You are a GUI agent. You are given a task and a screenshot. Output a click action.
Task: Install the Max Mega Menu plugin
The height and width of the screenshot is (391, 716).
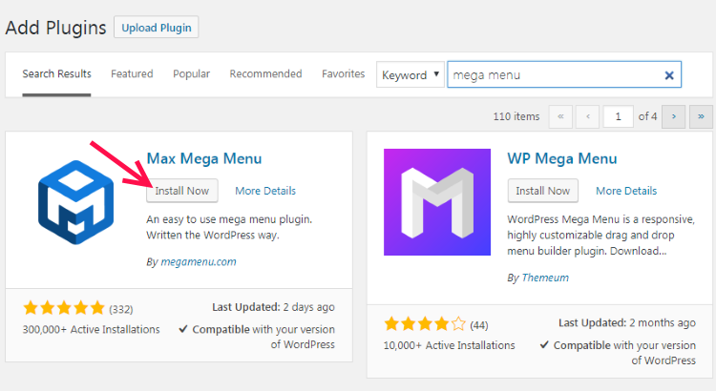181,191
